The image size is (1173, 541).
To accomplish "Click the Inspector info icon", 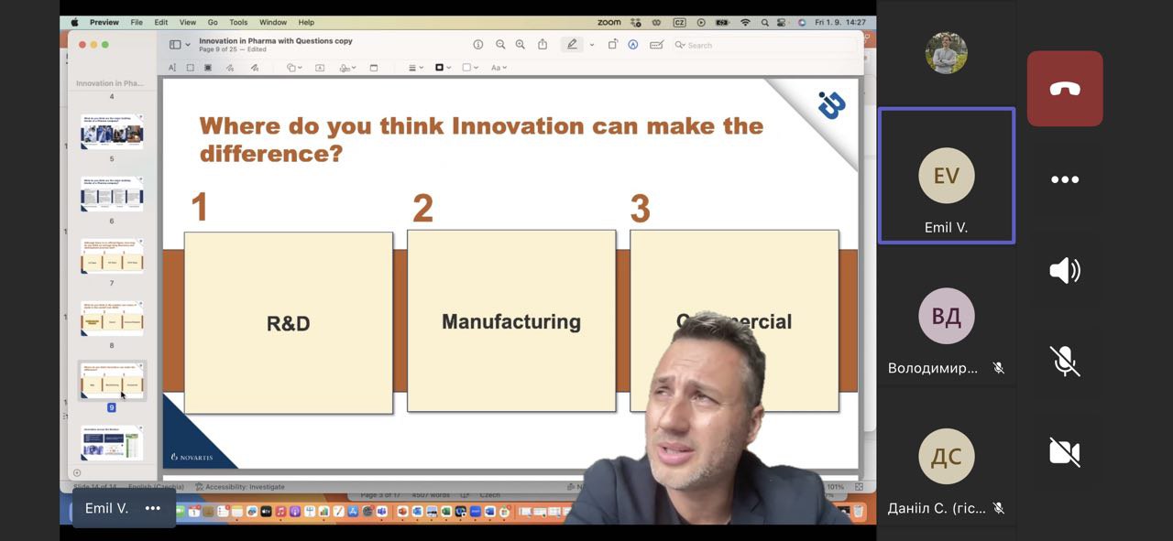I will (478, 45).
